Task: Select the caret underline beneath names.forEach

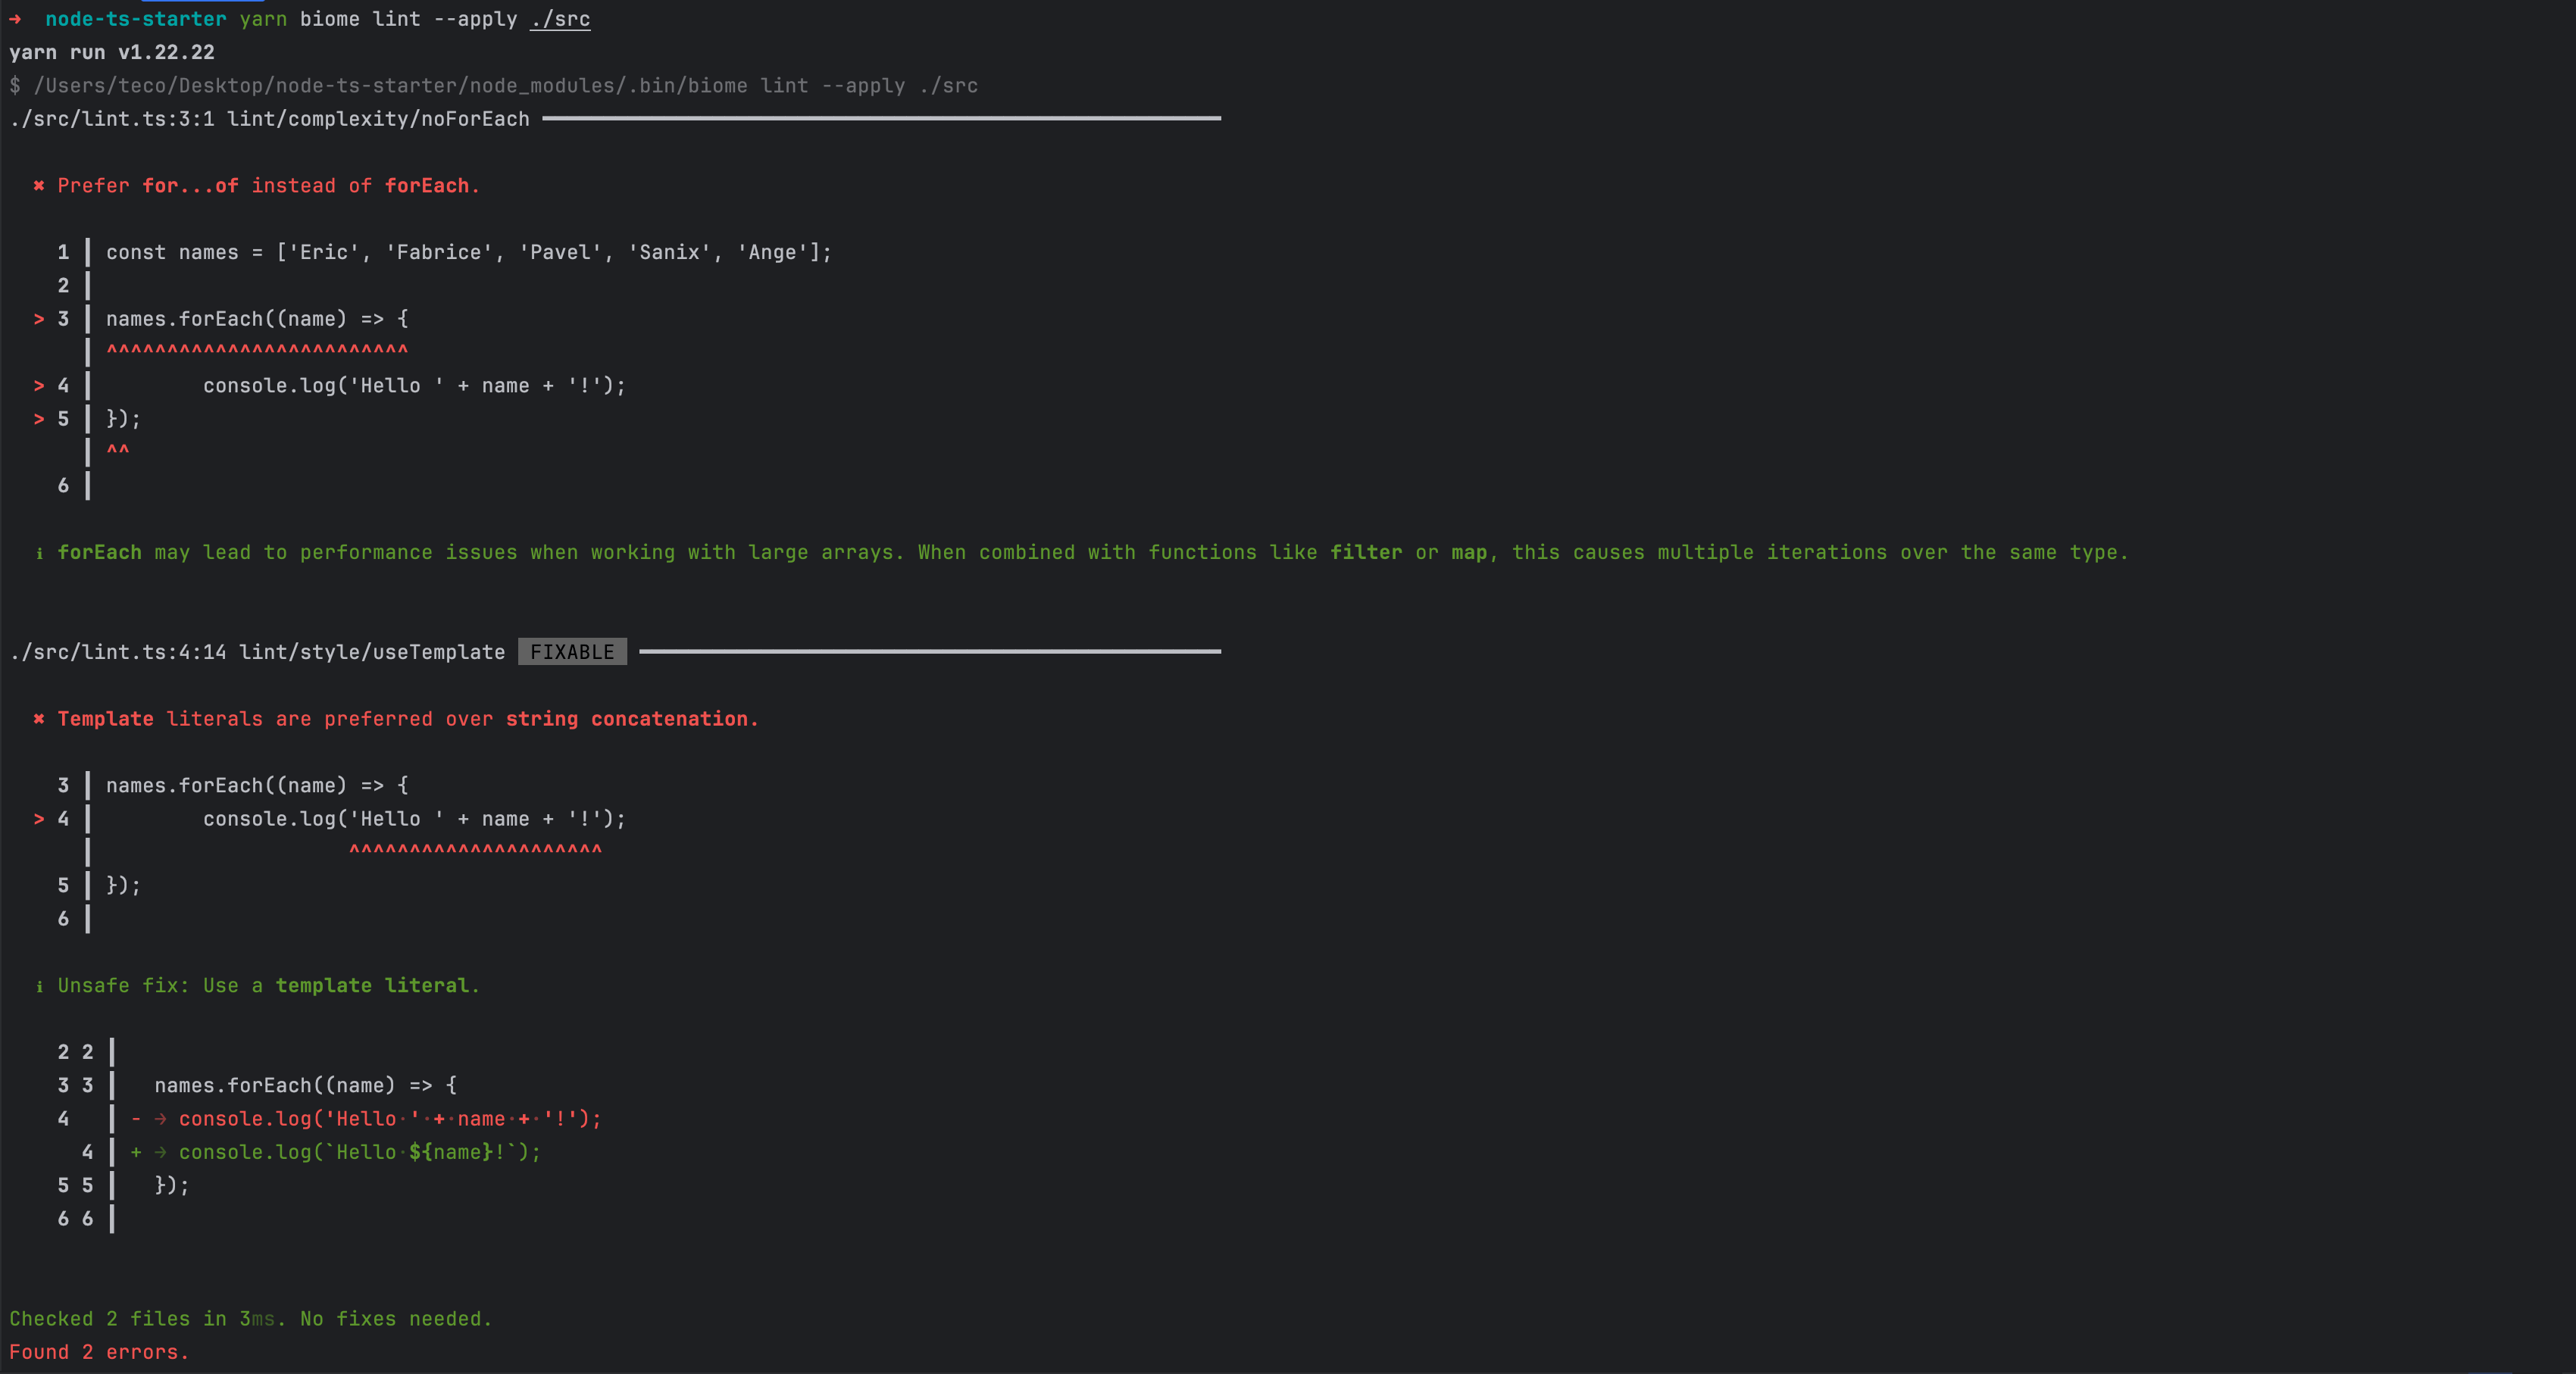Action: (257, 349)
